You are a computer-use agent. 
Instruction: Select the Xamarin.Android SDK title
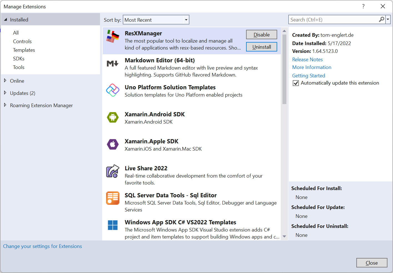pyautogui.click(x=155, y=114)
